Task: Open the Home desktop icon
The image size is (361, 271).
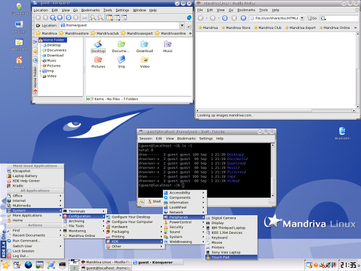Action: (x=19, y=63)
